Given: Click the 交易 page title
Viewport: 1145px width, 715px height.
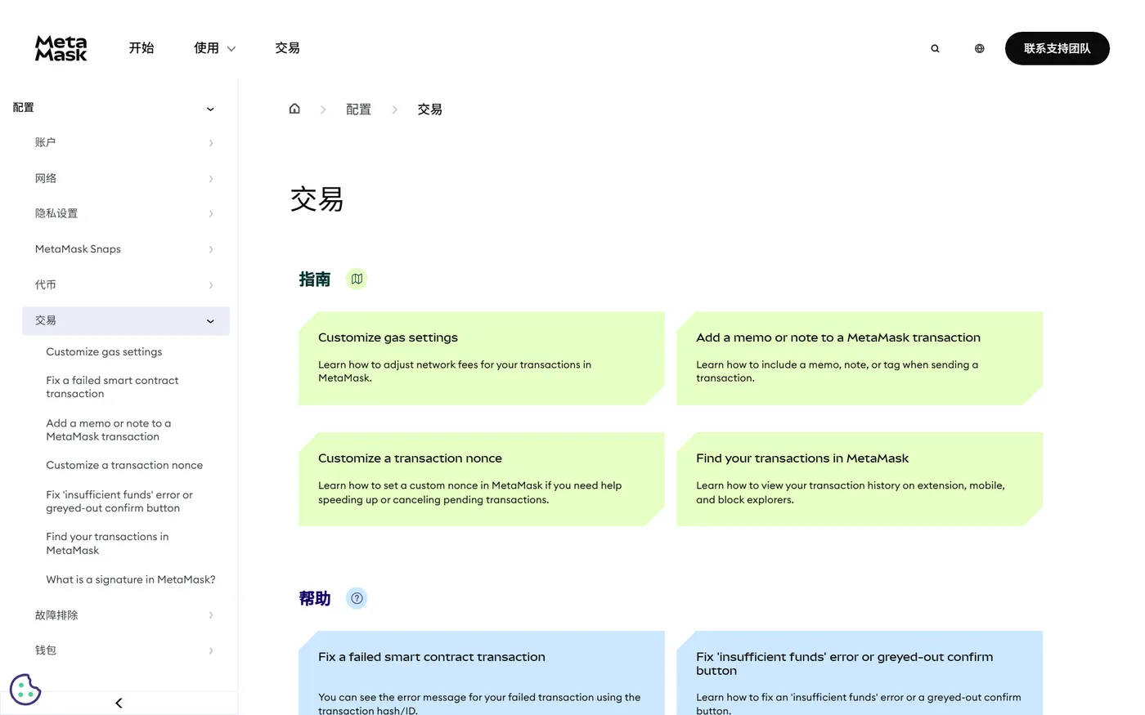Looking at the screenshot, I should [317, 199].
